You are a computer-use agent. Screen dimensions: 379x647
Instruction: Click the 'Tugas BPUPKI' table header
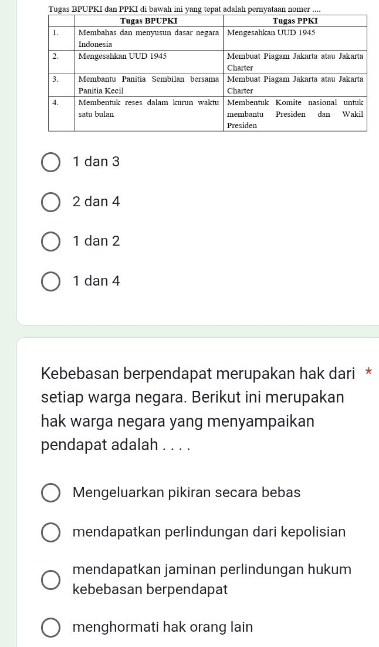tap(149, 21)
